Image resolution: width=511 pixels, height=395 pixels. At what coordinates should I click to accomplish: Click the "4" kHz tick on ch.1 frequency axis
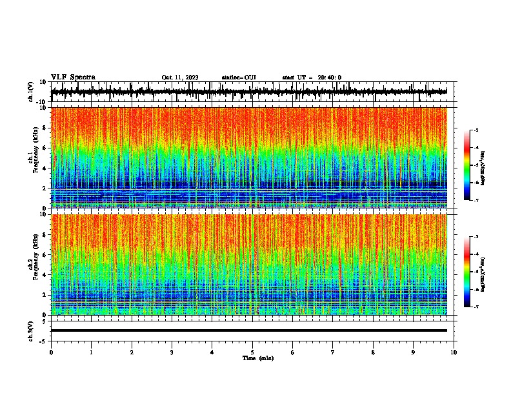click(x=45, y=168)
